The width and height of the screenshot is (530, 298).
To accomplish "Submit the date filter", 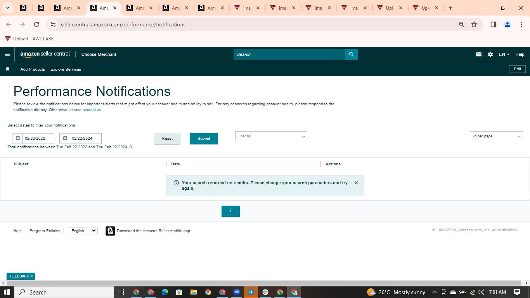I will tap(204, 139).
